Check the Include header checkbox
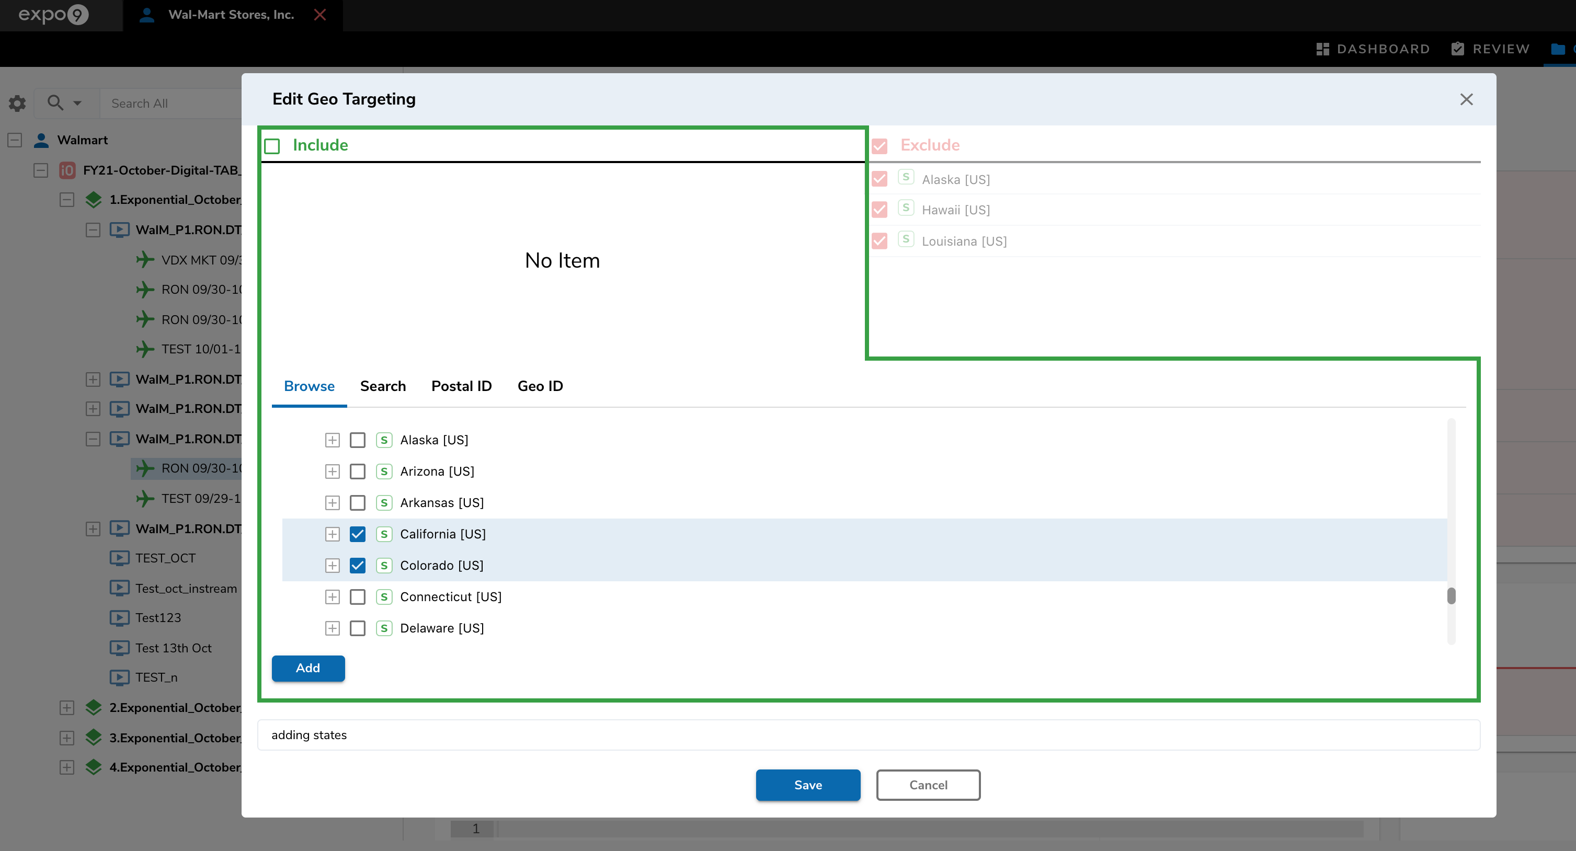Viewport: 1576px width, 851px height. (272, 146)
